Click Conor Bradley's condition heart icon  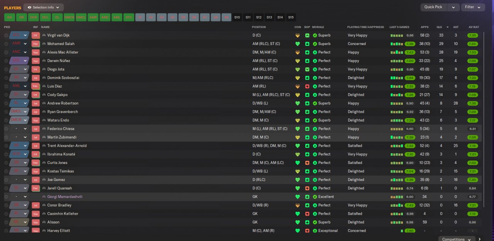pyautogui.click(x=298, y=205)
